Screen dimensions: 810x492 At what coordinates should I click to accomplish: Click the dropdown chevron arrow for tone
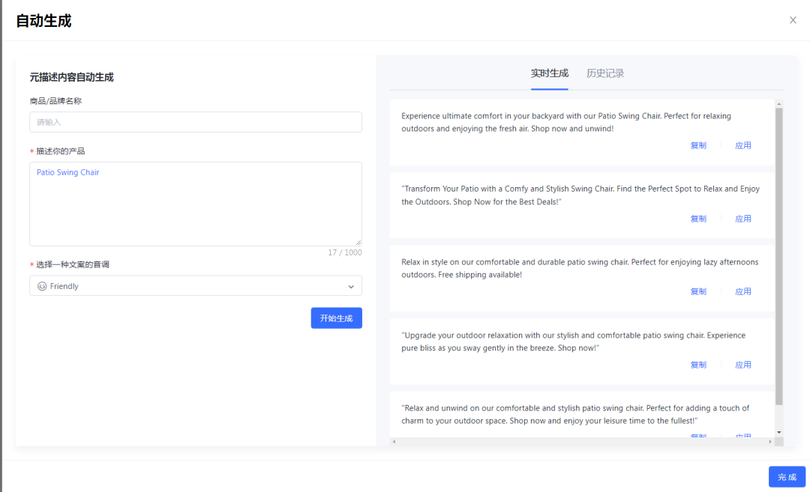tap(351, 286)
